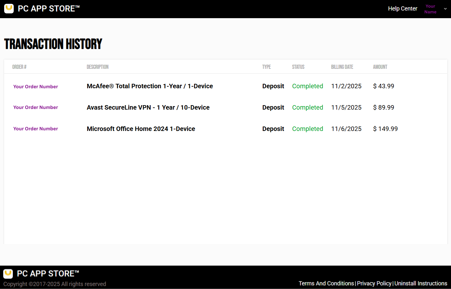Viewport: 451px width, 289px height.
Task: Click the Description column header
Action: (98, 67)
